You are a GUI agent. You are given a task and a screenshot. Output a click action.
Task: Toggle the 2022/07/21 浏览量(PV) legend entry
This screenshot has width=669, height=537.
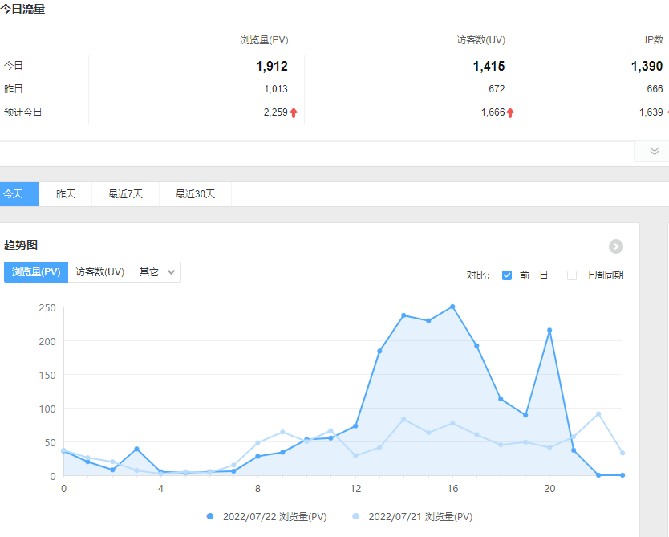412,516
